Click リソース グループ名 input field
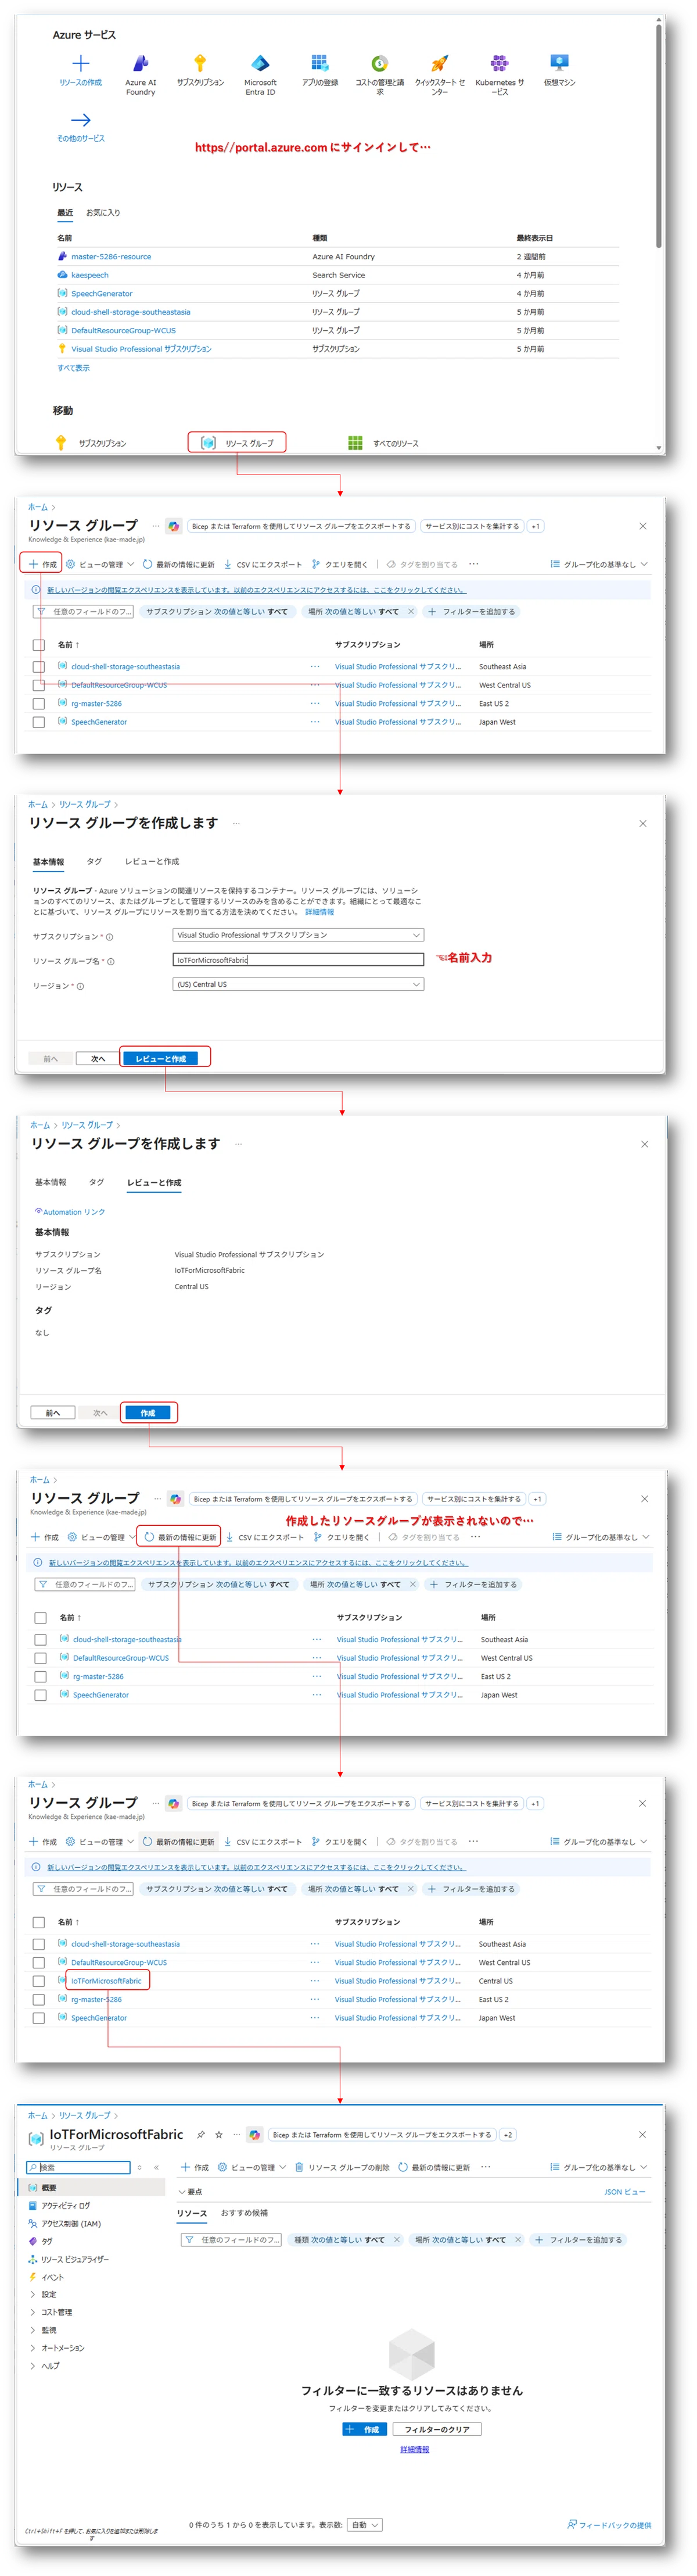 [297, 959]
